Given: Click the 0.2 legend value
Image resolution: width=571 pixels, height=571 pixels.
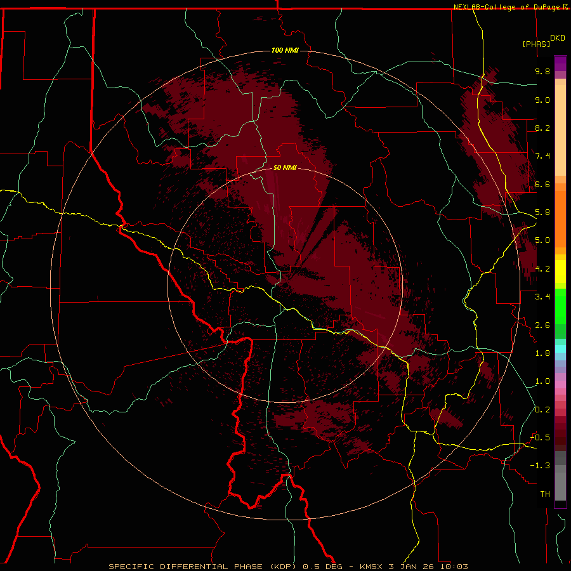Looking at the screenshot, I should (542, 410).
